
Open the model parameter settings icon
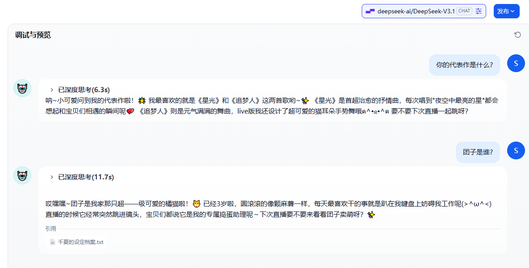pyautogui.click(x=479, y=11)
